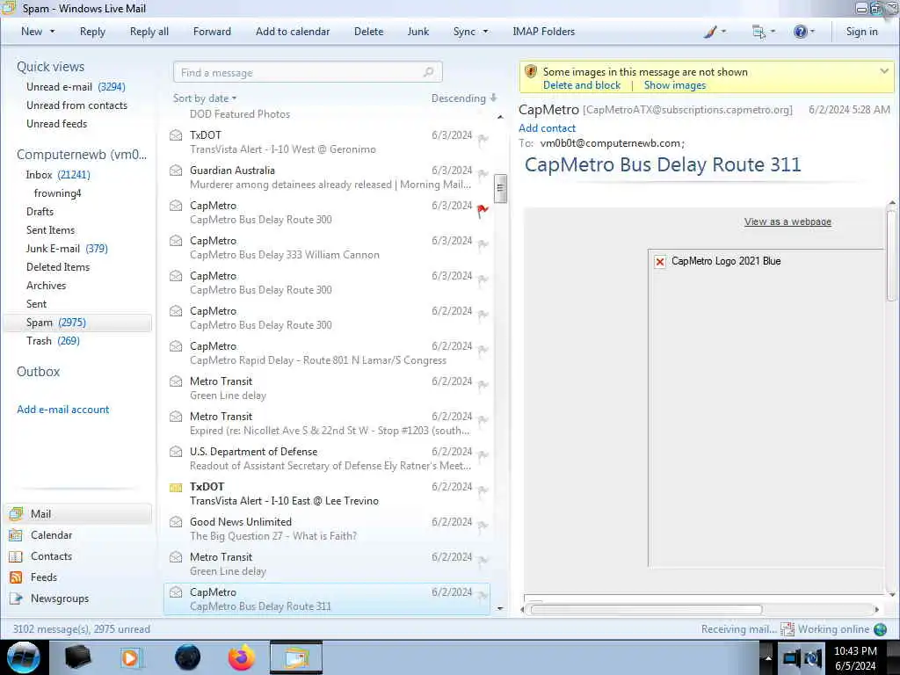Open the paintbrush colorizer dropdown arrow
Screen dimensions: 900x675
[x=723, y=32]
